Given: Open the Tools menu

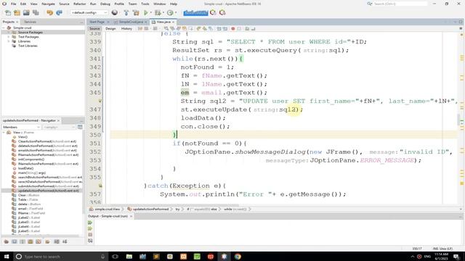Looking at the screenshot, I should point(145,4).
